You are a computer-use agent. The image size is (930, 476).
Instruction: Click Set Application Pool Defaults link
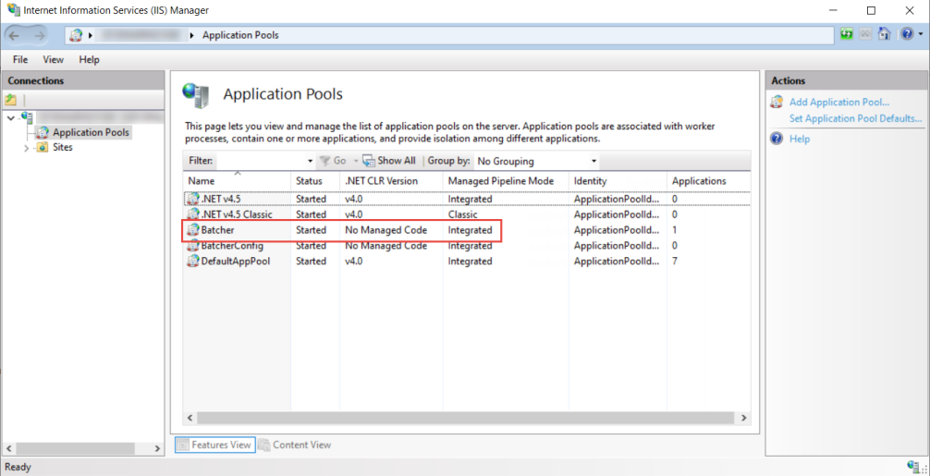[855, 118]
